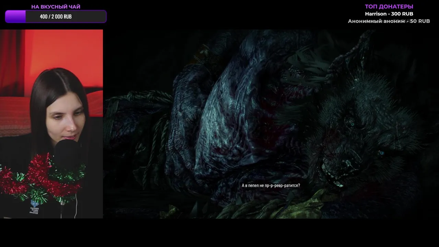Select the Анонимный аноним donor entry

[389, 21]
